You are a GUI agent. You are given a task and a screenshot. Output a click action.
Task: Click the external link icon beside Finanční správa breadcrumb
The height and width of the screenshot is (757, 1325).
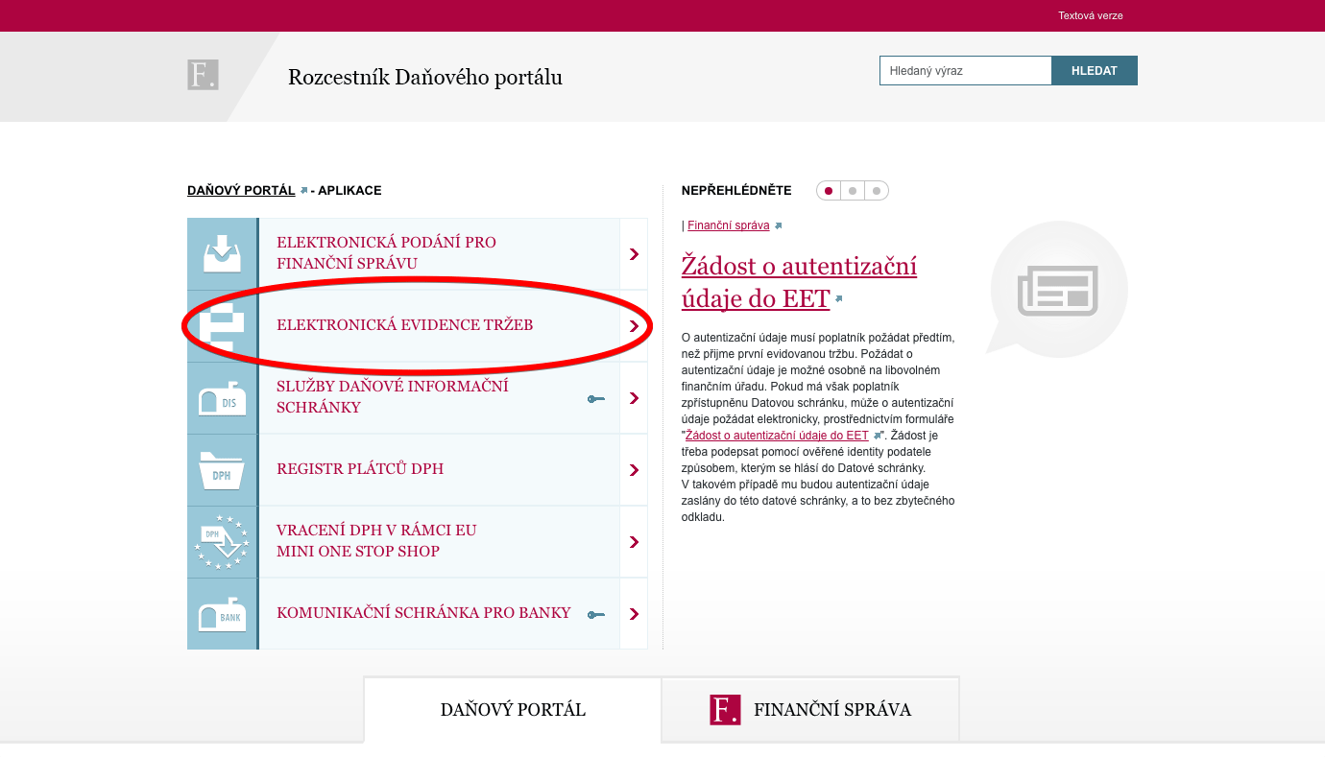[x=778, y=226]
